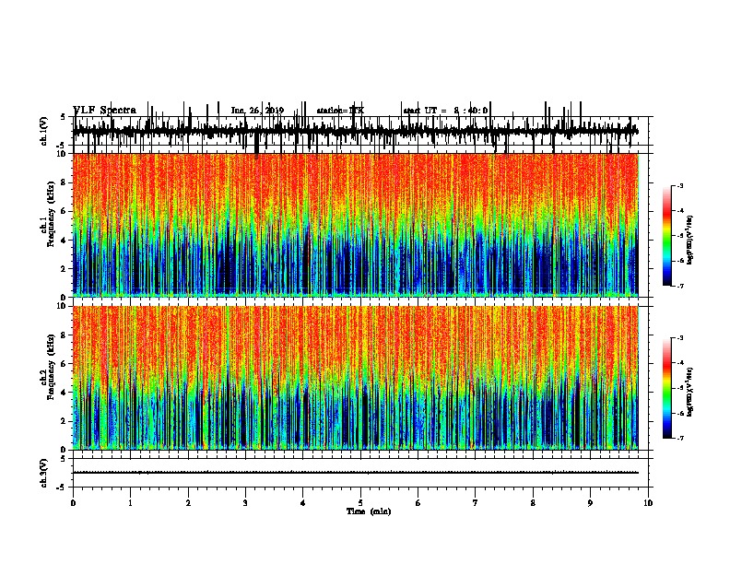This screenshot has width=730, height=564.
Task: Click the "2" kHz tick of ch.2 spectrogram
Action: (x=64, y=421)
